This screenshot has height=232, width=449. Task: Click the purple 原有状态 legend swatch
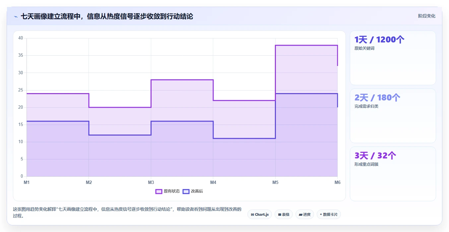(x=159, y=191)
